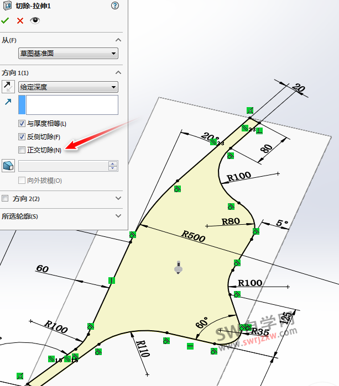Image resolution: width=339 pixels, height=386 pixels.
Task: Collapse the 从(F) section
Action: pos(118,40)
